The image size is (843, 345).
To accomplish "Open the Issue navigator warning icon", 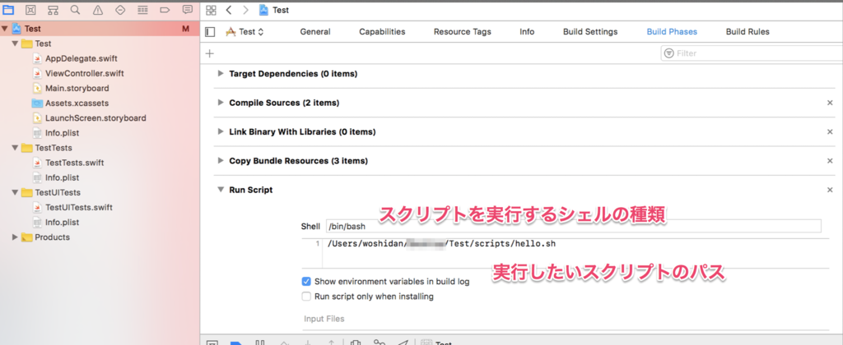I will tap(98, 10).
